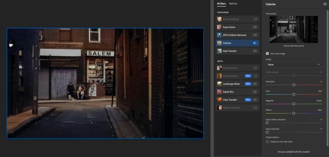Click the Colorize filter icon
Viewport: 329px width, 157px height.
(220, 43)
